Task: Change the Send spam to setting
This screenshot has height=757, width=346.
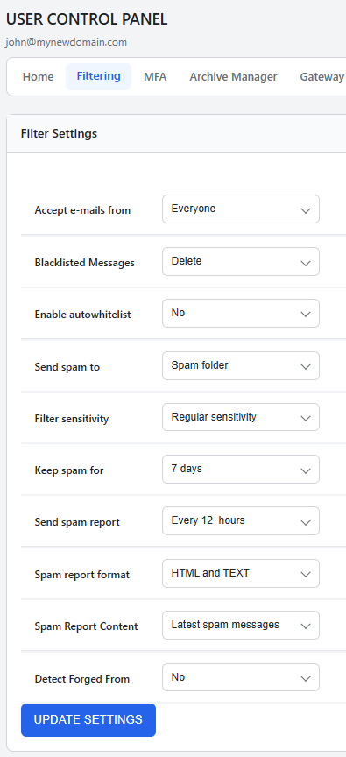Action: [240, 366]
